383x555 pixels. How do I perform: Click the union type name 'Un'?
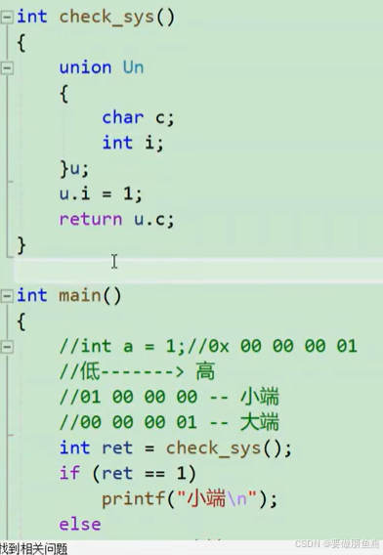point(133,67)
